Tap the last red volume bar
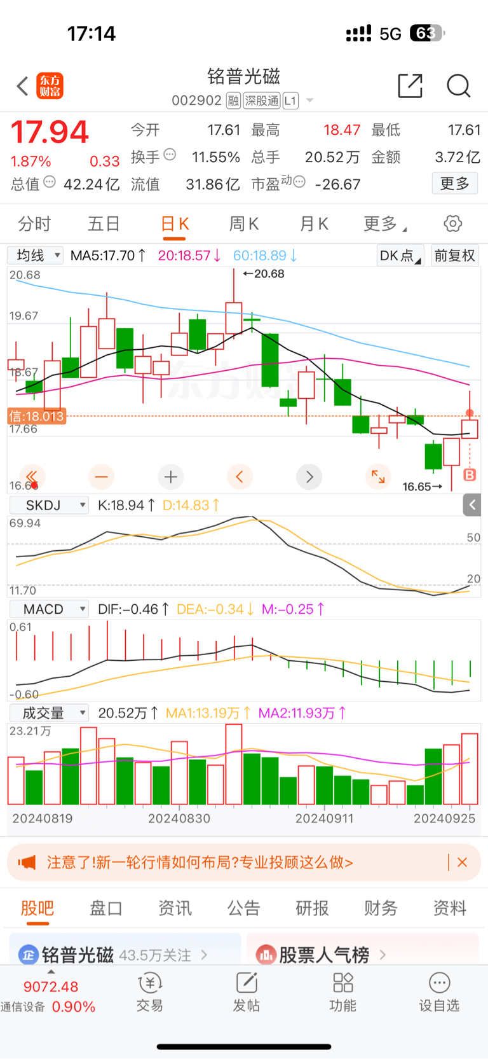The height and width of the screenshot is (1059, 488). click(470, 769)
